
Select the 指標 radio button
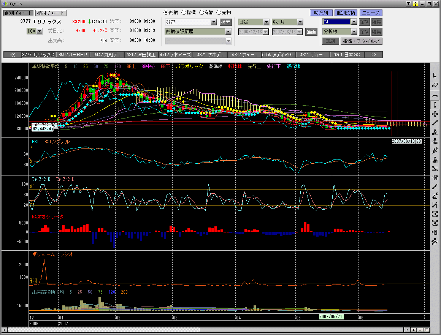184,13
